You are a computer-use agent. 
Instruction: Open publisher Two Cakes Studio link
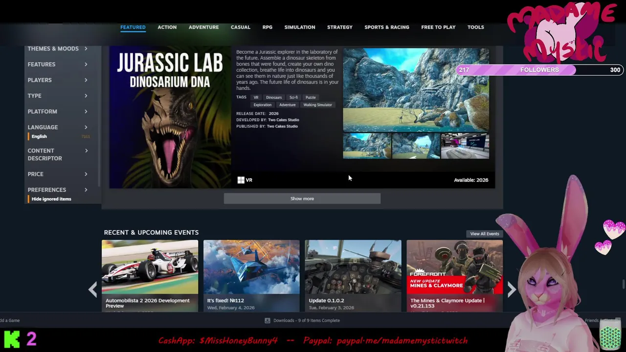tap(282, 126)
